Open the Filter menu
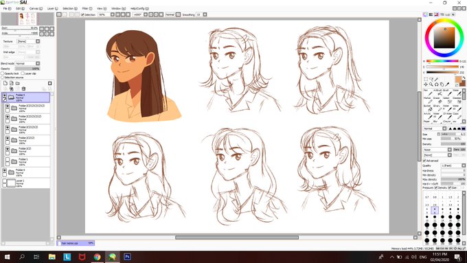467x263 pixels. click(87, 9)
